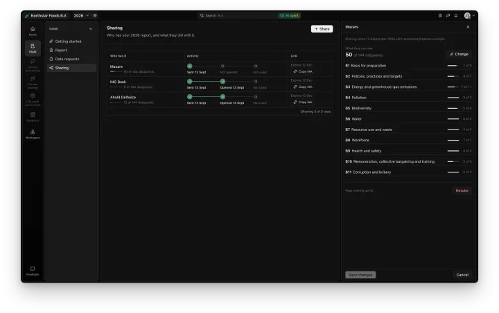Expand B4 Pollution section

tap(408, 98)
